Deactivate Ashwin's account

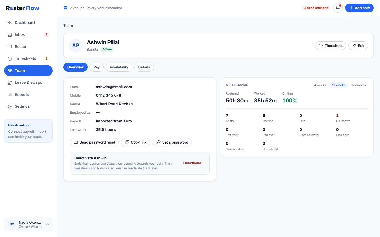(192, 163)
